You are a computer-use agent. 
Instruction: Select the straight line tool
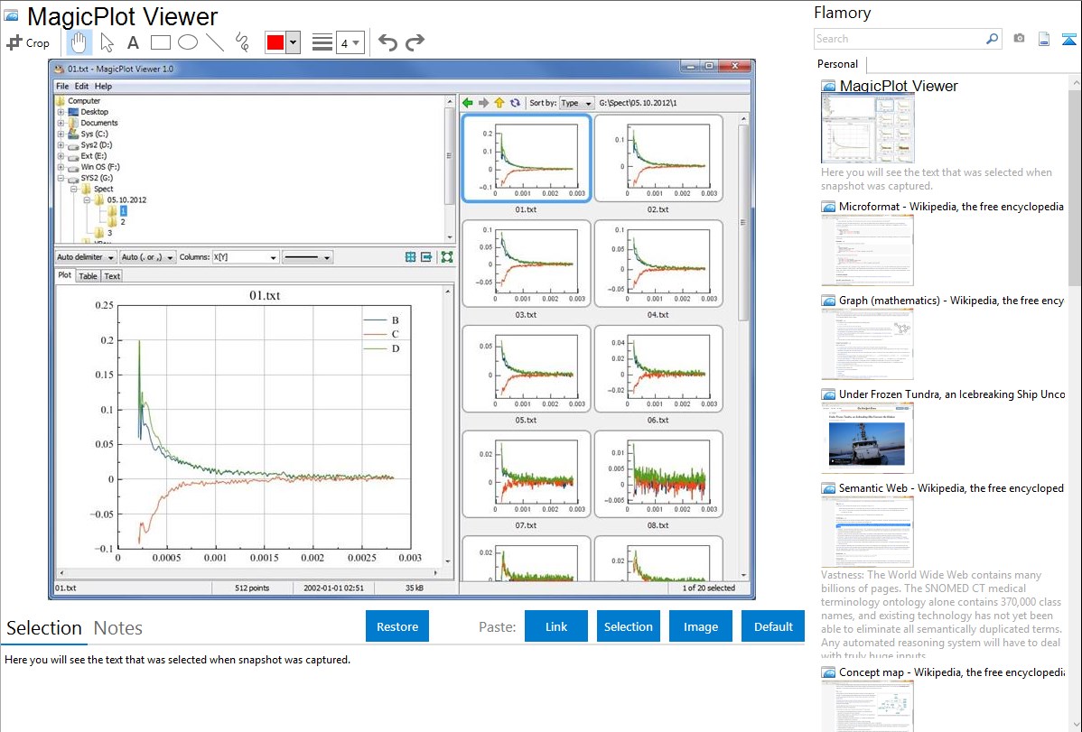pyautogui.click(x=215, y=42)
